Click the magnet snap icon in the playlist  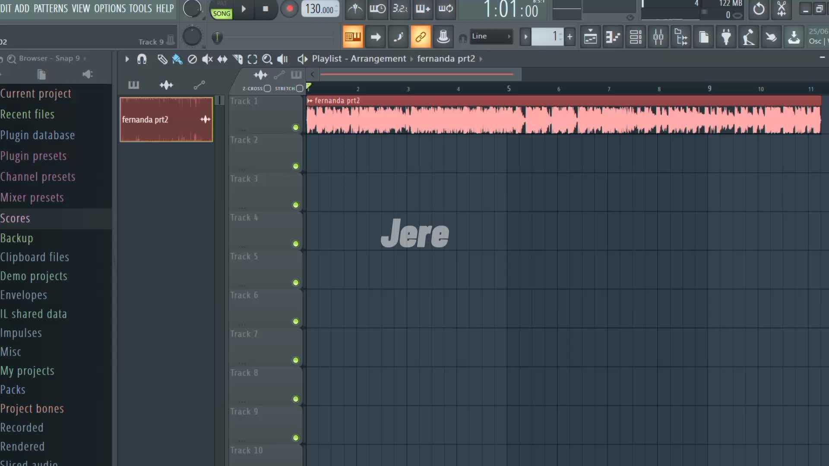142,59
